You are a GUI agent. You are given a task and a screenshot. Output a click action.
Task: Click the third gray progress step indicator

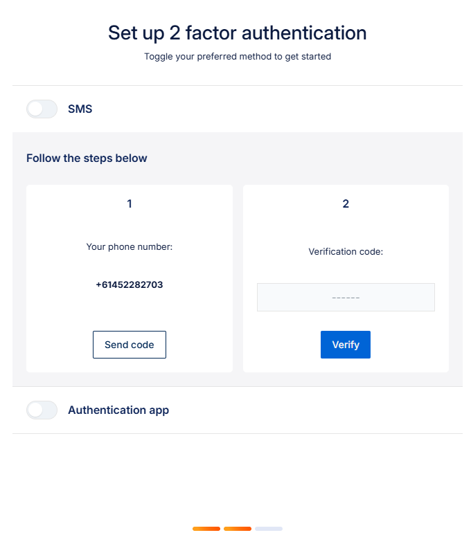coord(269,529)
